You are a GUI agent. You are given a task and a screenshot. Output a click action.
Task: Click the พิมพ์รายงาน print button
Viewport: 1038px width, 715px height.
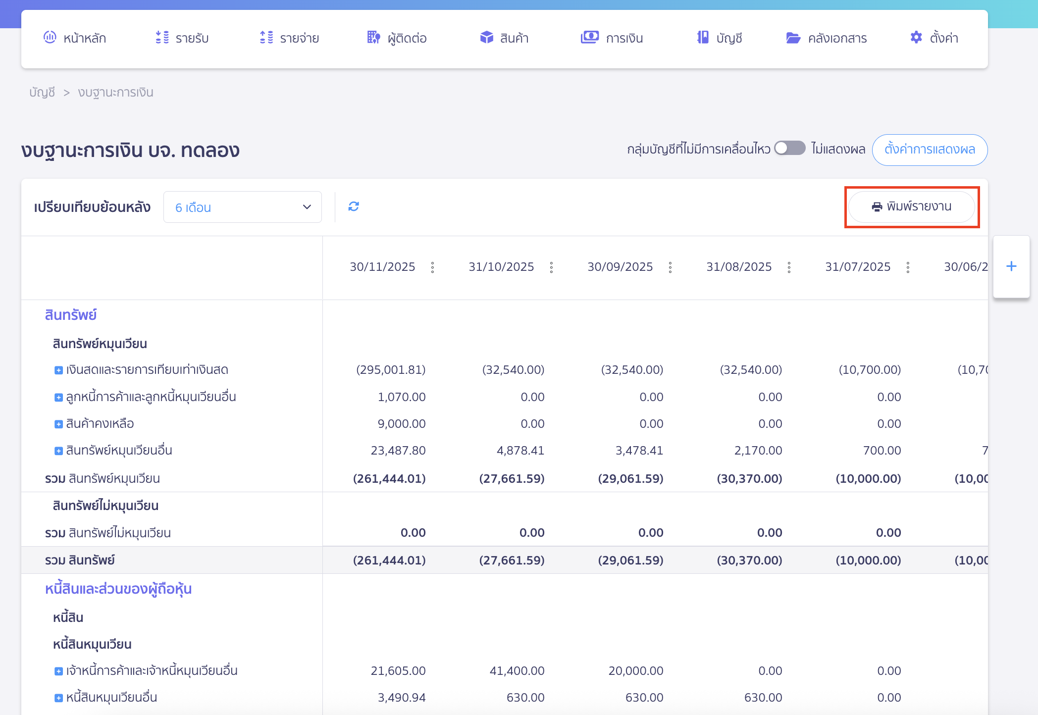click(x=912, y=207)
